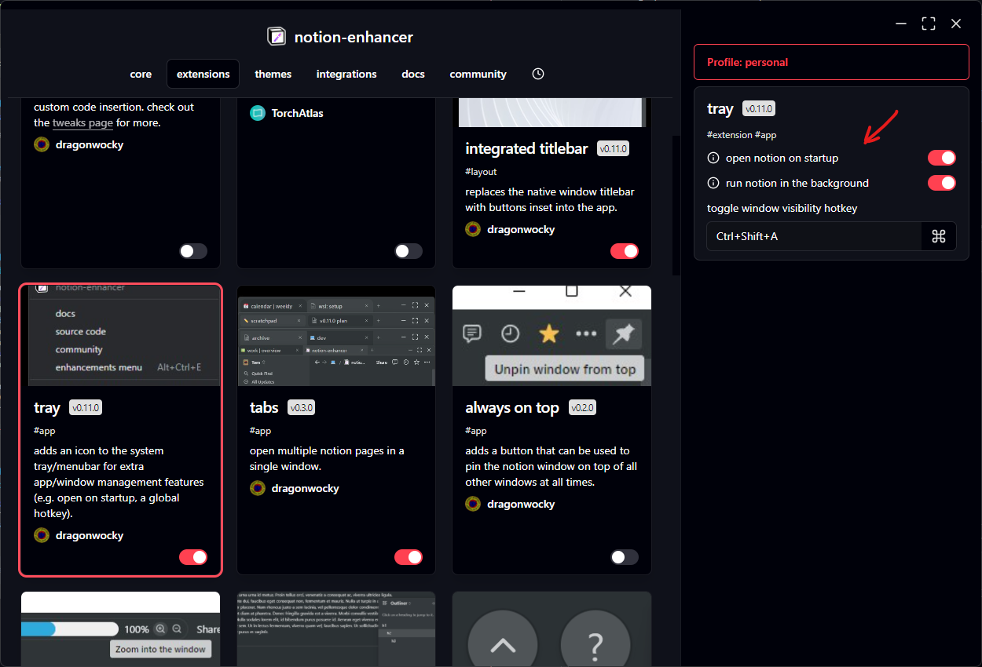This screenshot has width=982, height=667.
Task: Enable the always on top extension
Action: (x=625, y=557)
